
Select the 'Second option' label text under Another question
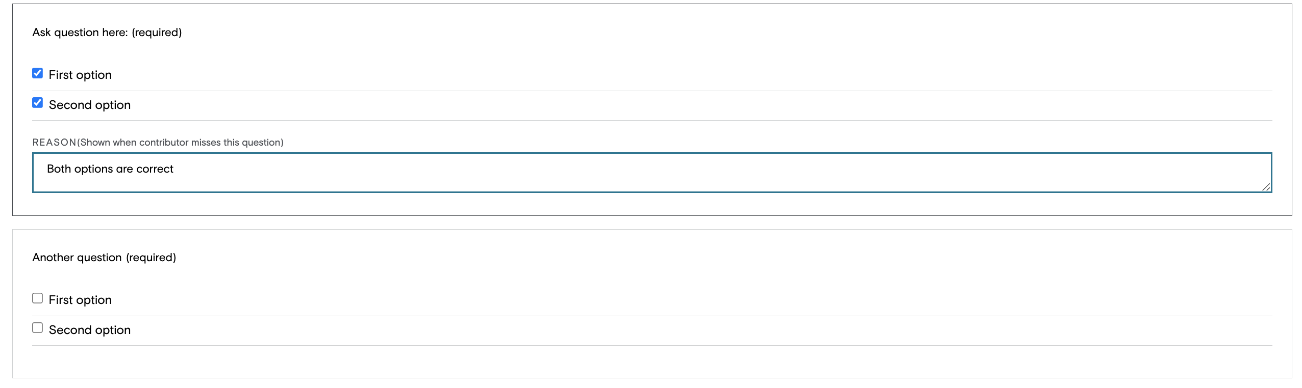[90, 330]
